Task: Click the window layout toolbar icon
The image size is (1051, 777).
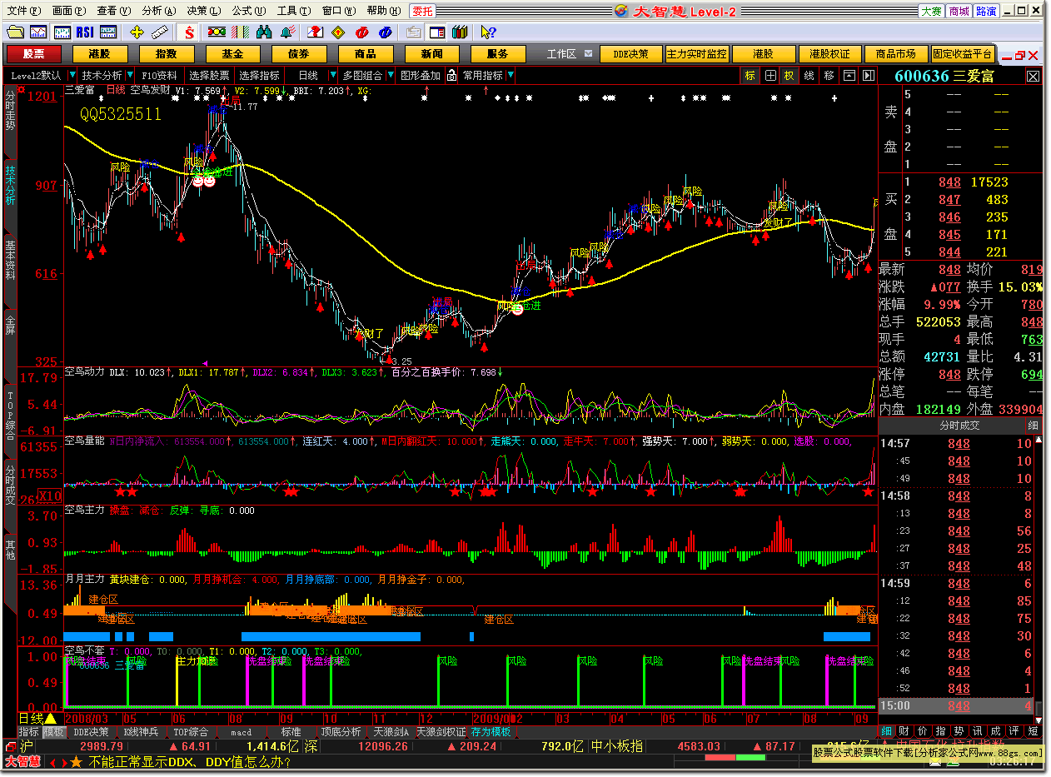Action: [436, 32]
